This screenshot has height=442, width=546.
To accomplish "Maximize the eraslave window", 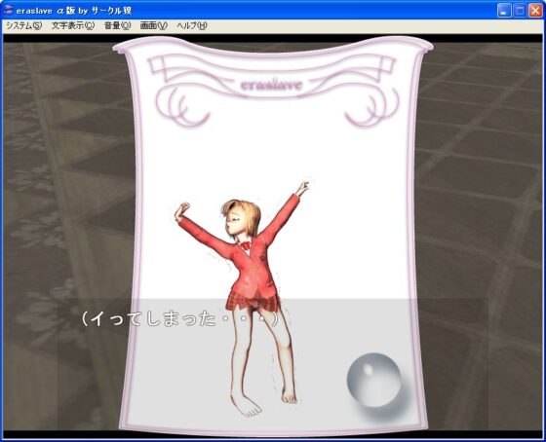I will (520, 11).
